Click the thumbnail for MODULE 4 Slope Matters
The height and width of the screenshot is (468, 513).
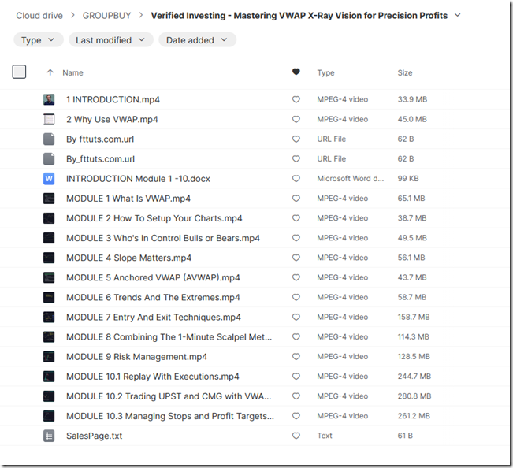49,258
